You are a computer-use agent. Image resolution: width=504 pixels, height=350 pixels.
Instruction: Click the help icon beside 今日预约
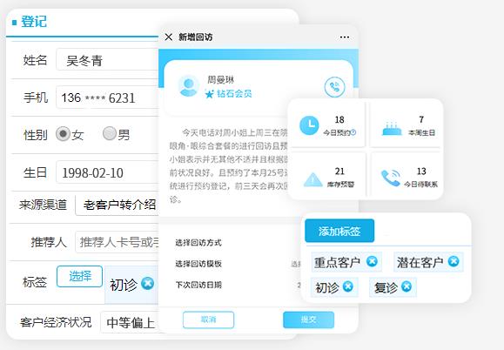click(353, 132)
